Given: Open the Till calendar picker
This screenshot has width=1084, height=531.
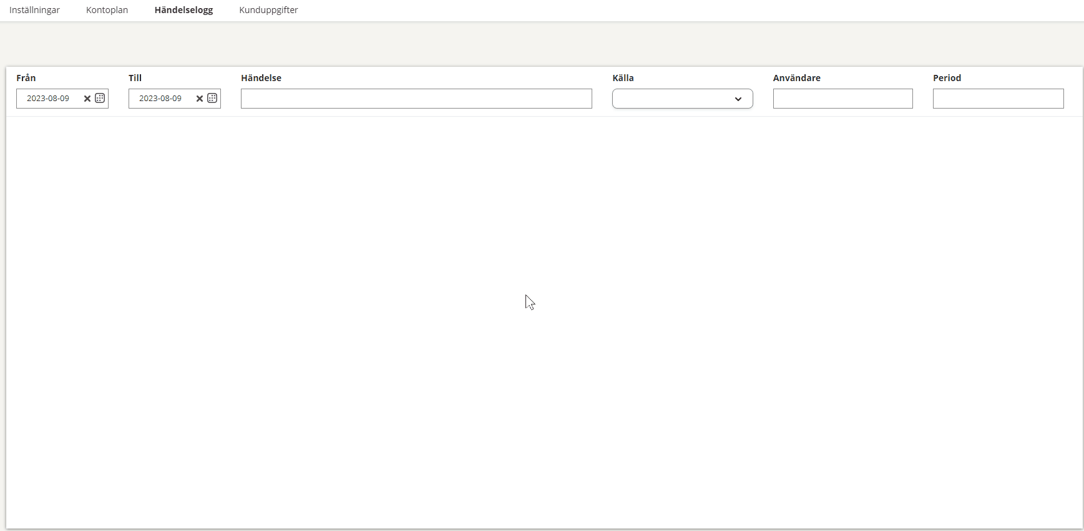Looking at the screenshot, I should click(212, 99).
